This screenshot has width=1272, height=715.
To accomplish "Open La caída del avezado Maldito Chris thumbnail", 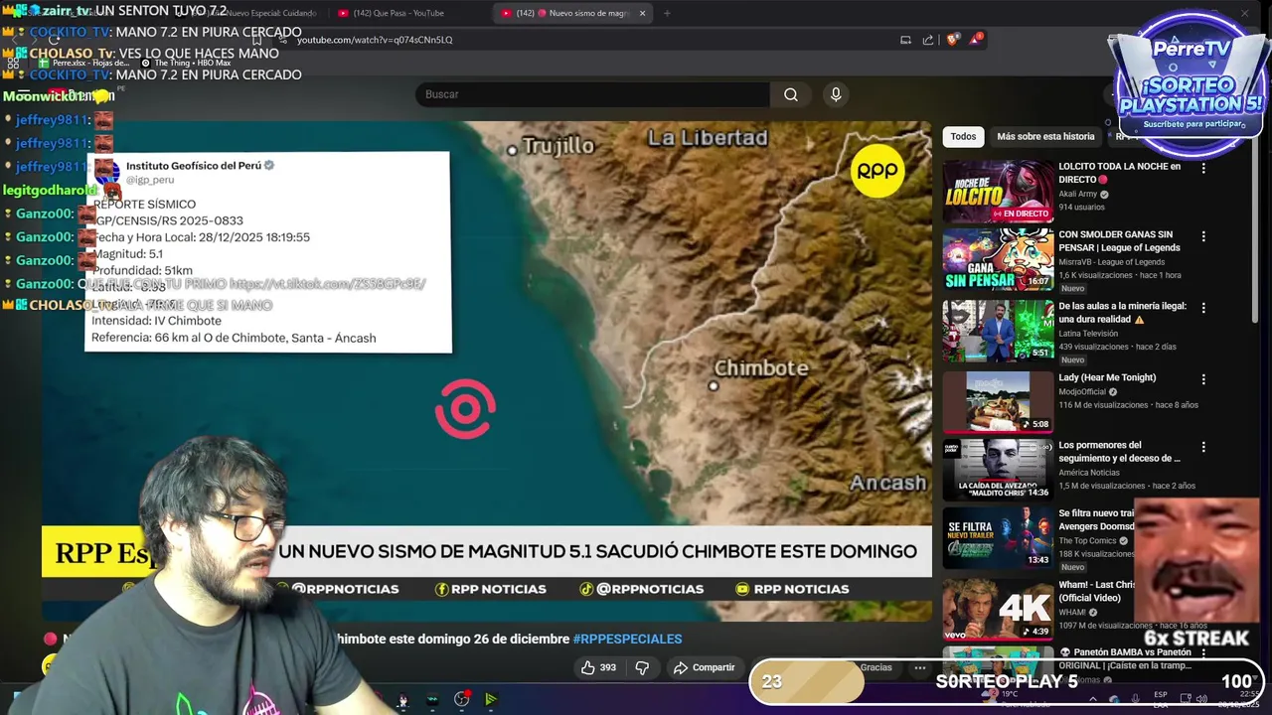I will pos(998,471).
